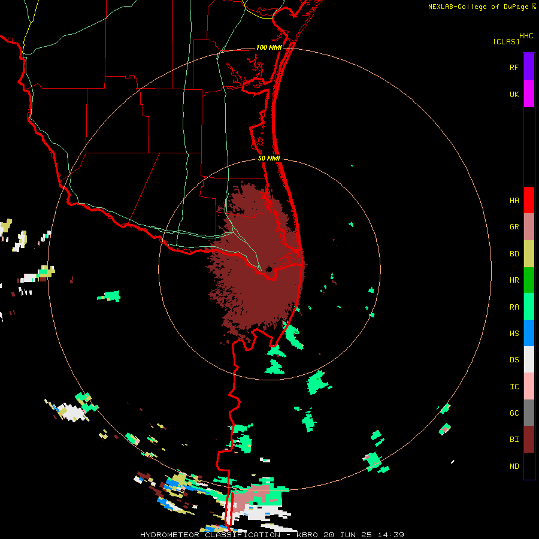
Task: Click the 'BI' legend label
Action: click(514, 440)
